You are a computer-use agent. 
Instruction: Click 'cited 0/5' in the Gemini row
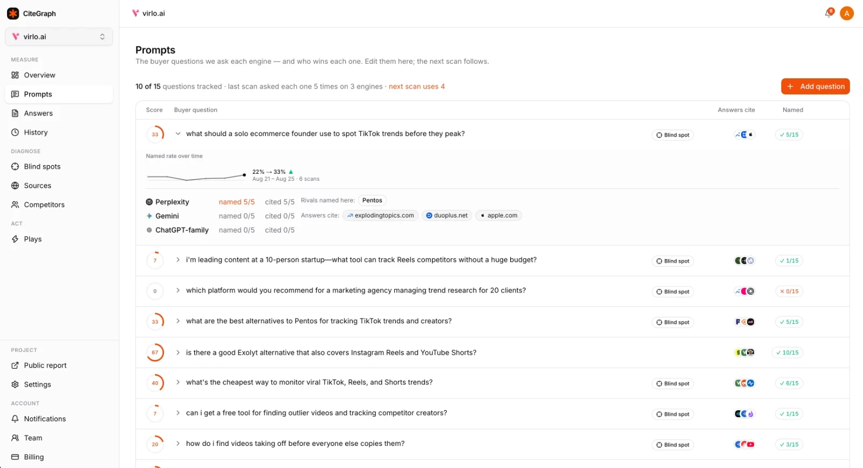pos(280,216)
